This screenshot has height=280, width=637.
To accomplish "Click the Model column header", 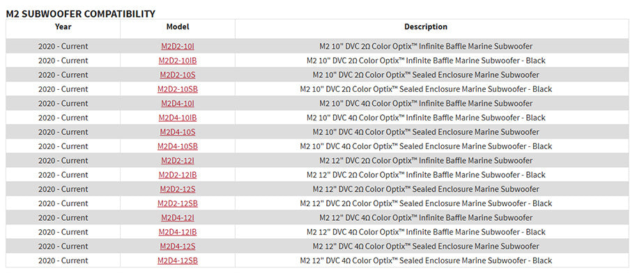I will pyautogui.click(x=177, y=27).
